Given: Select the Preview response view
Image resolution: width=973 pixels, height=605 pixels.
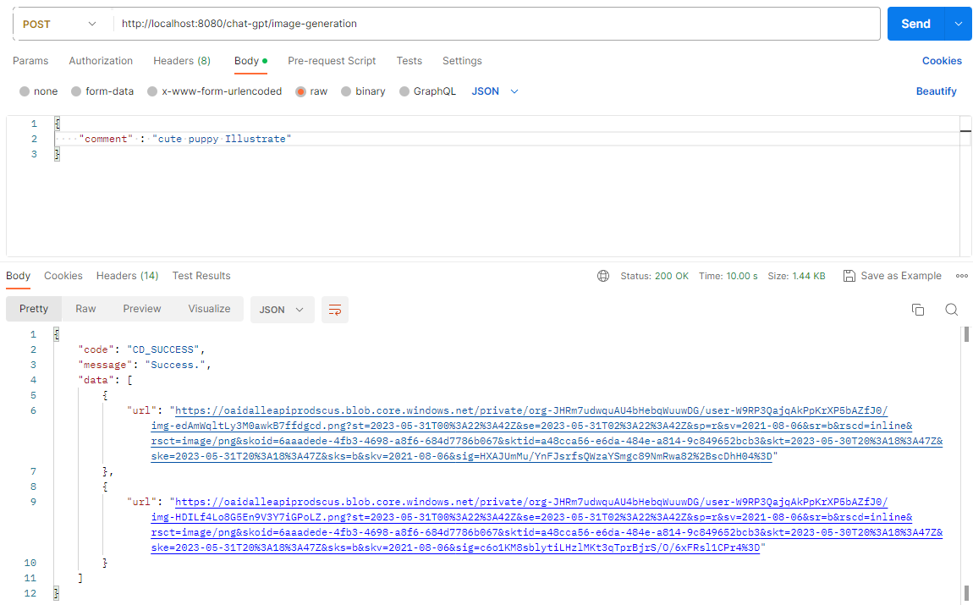Looking at the screenshot, I should [x=142, y=309].
